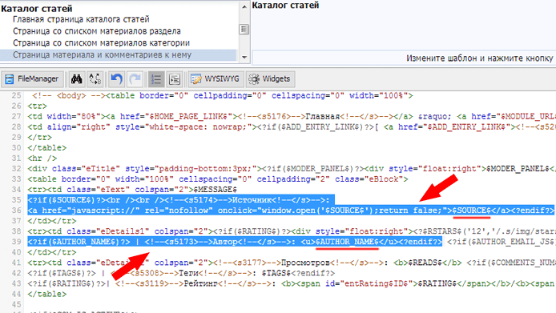
Task: Click $AUTHOR_NAME$ variable on line 39
Action: [x=347, y=242]
